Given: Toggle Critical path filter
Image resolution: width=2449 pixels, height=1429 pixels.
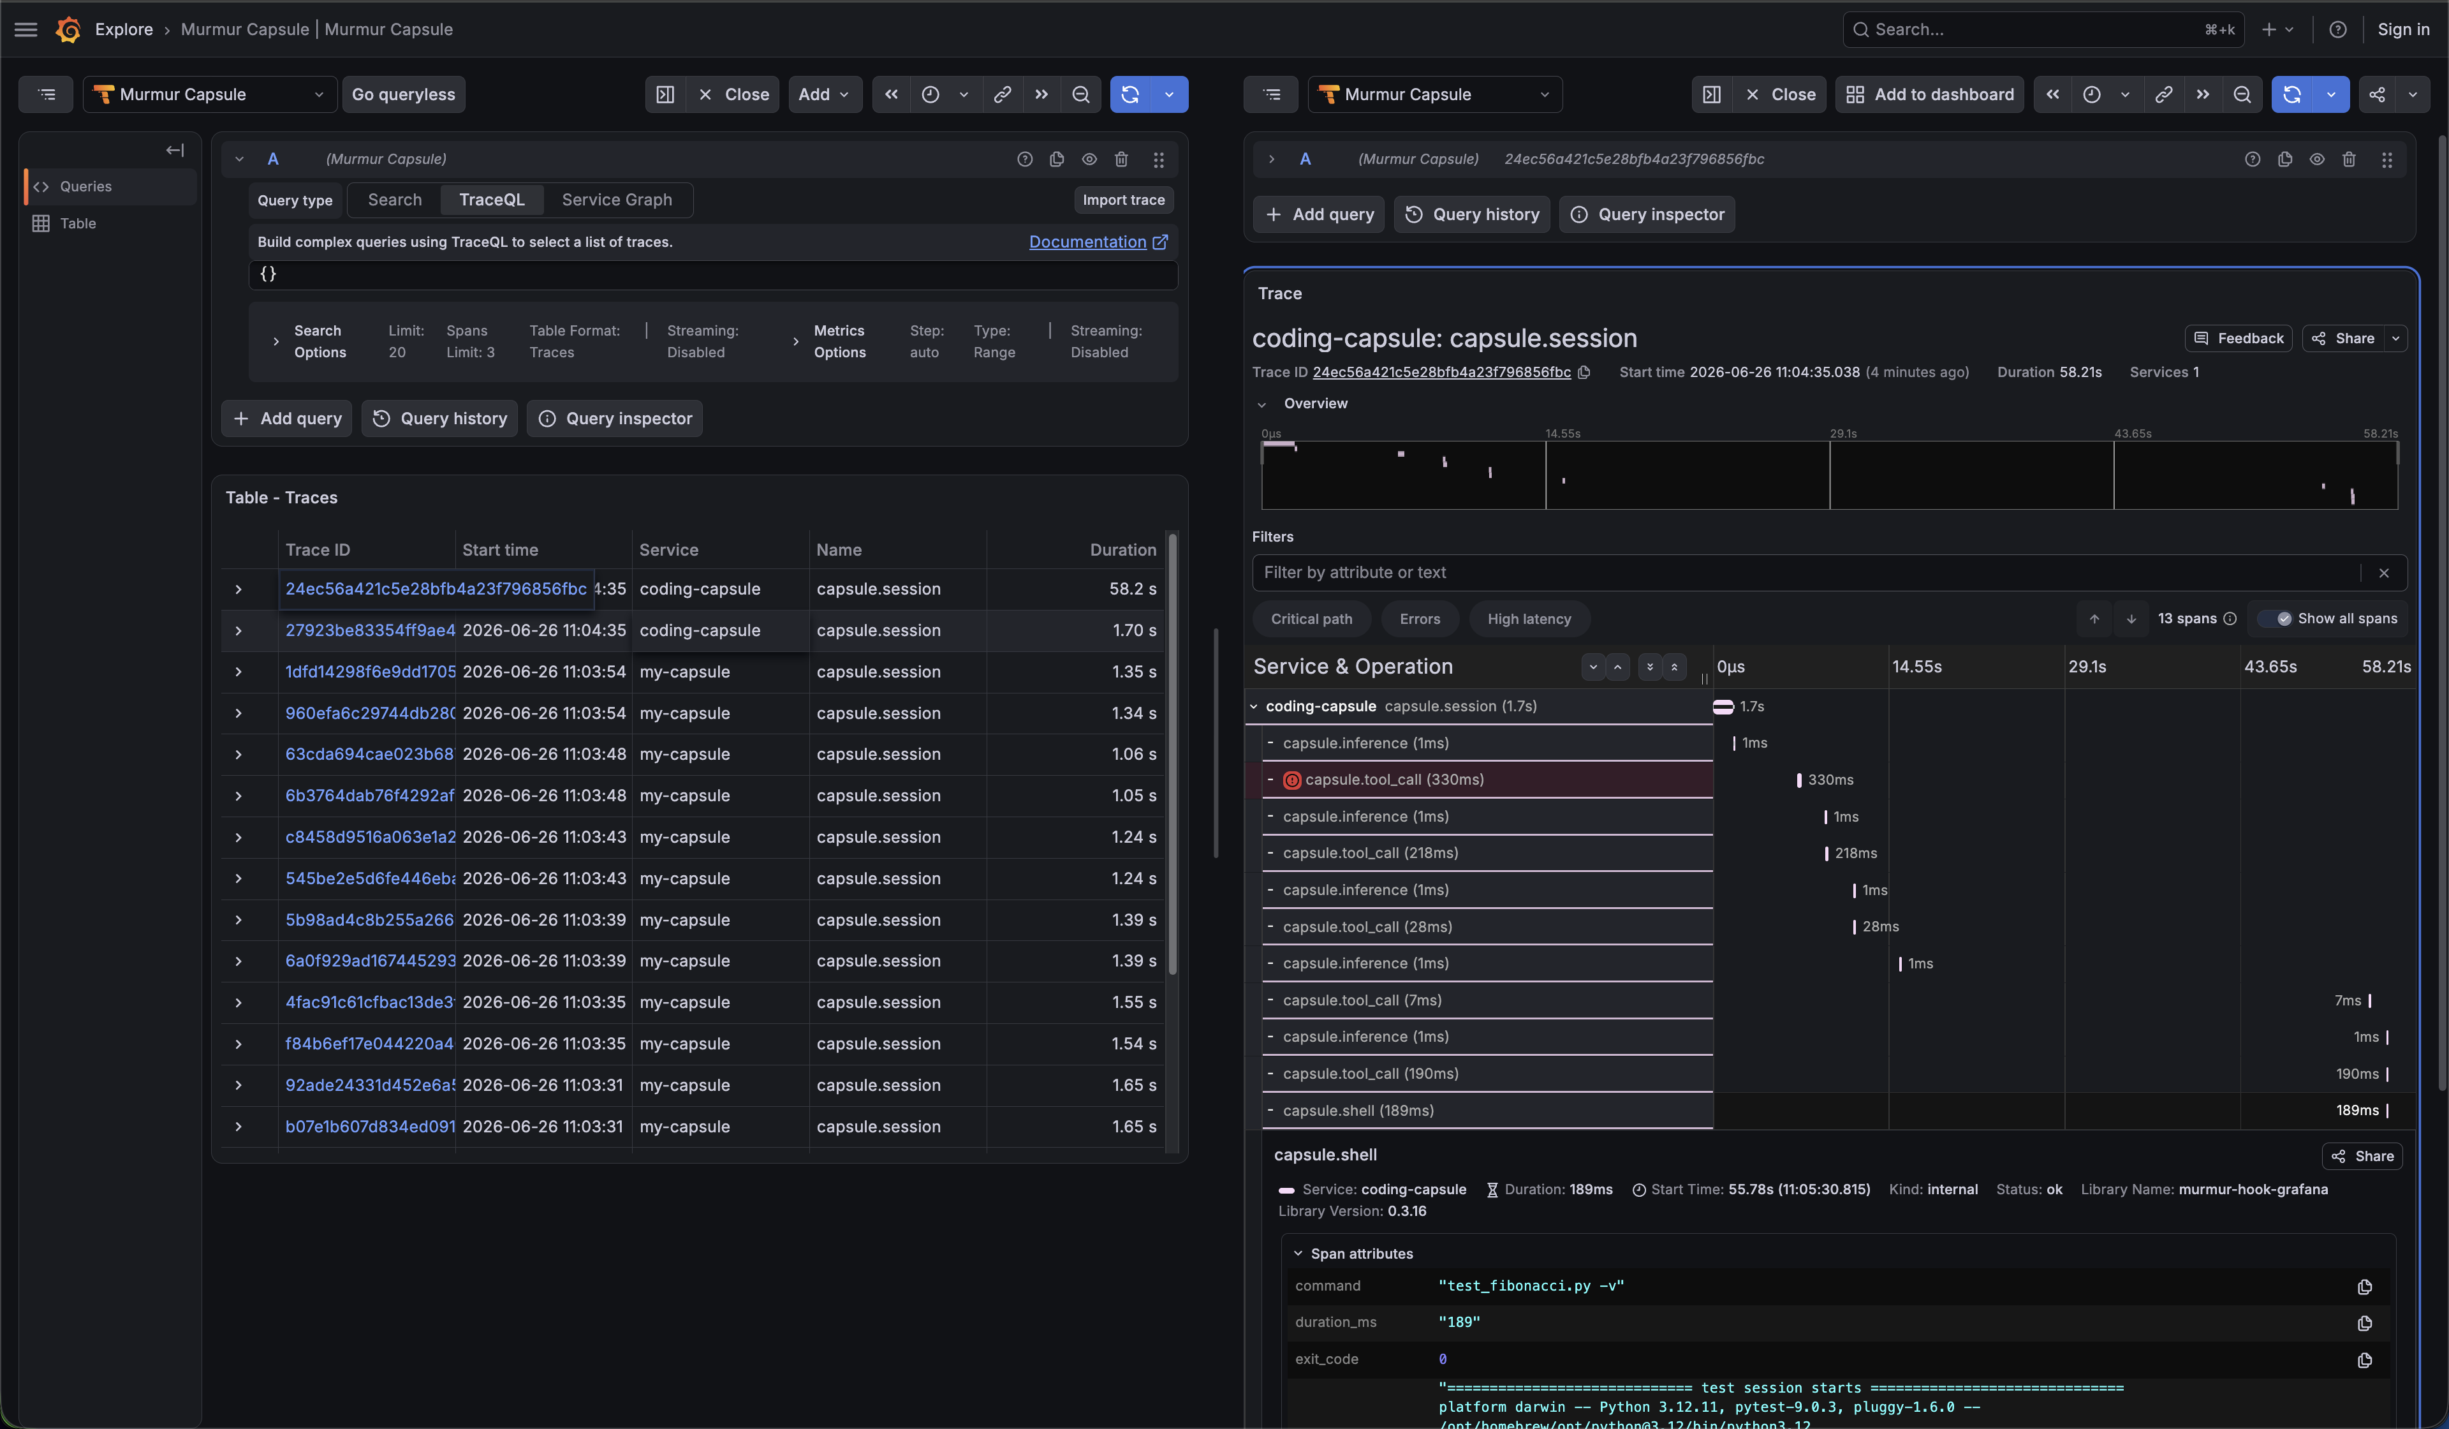Looking at the screenshot, I should click(1311, 619).
